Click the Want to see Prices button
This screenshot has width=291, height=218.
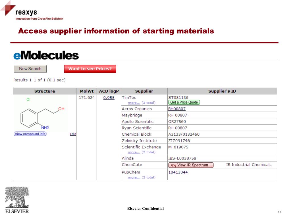click(90, 69)
